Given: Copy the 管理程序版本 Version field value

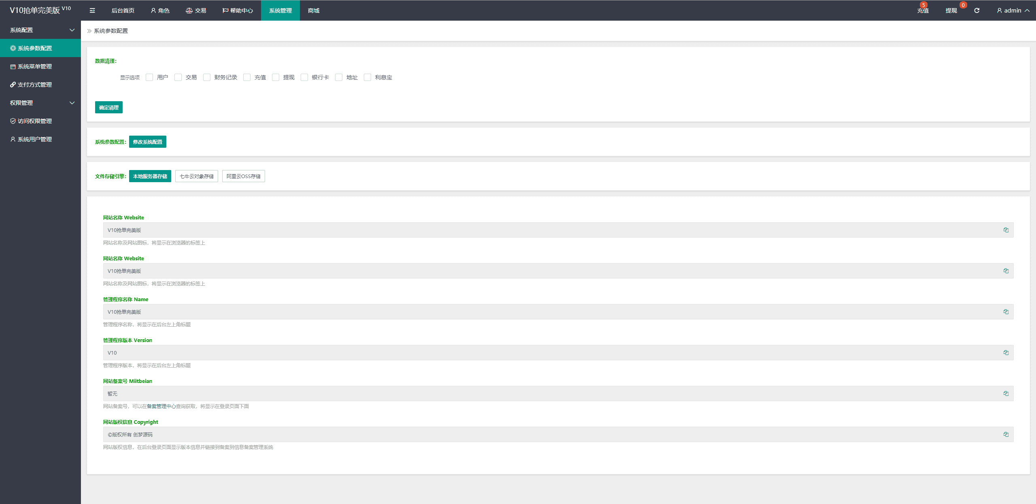Looking at the screenshot, I should click(1006, 353).
